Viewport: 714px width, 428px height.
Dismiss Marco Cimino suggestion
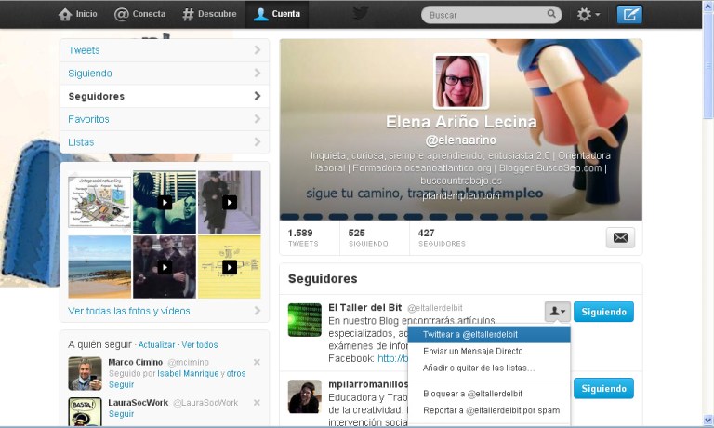pyautogui.click(x=257, y=362)
